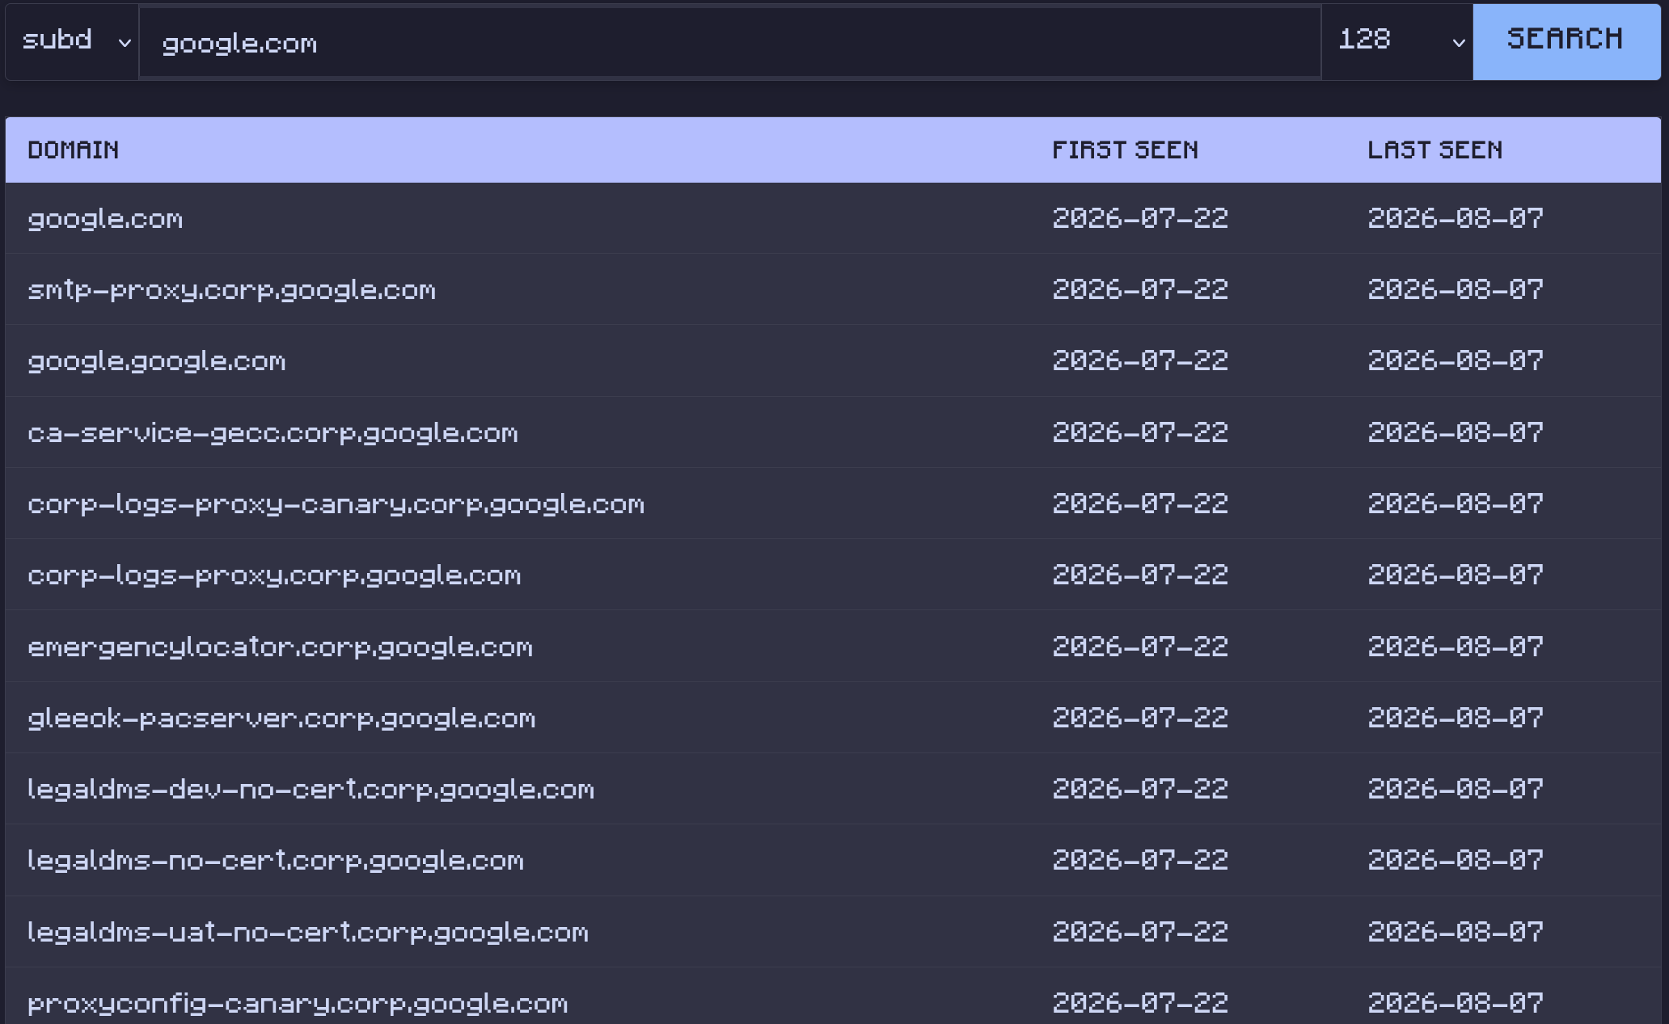Image resolution: width=1669 pixels, height=1024 pixels.
Task: Select proxyconfig-canary.corp.google.com domain
Action: click(298, 1004)
